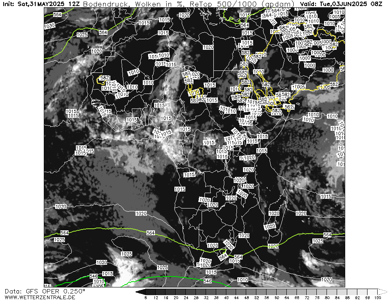Click the 8 value on the cloud scale

coord(146,298)
